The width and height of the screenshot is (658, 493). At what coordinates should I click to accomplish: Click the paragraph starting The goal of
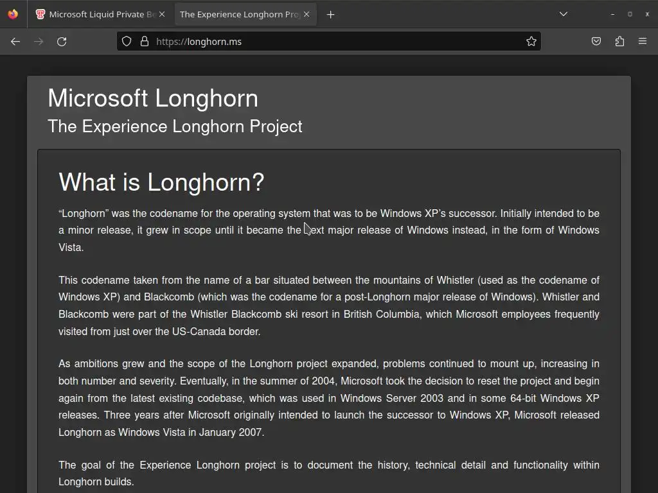[328, 473]
